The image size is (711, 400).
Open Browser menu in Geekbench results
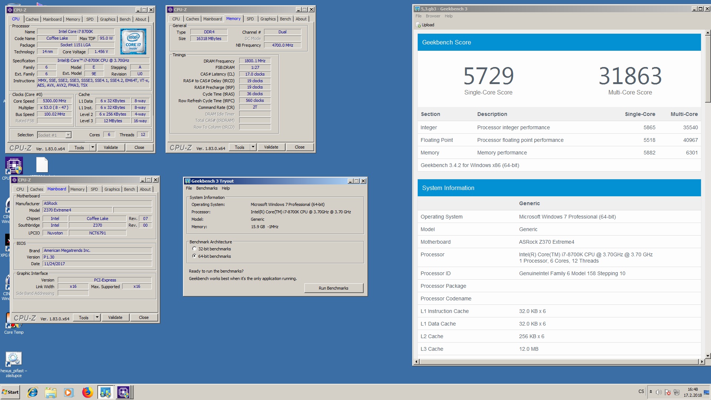click(433, 16)
